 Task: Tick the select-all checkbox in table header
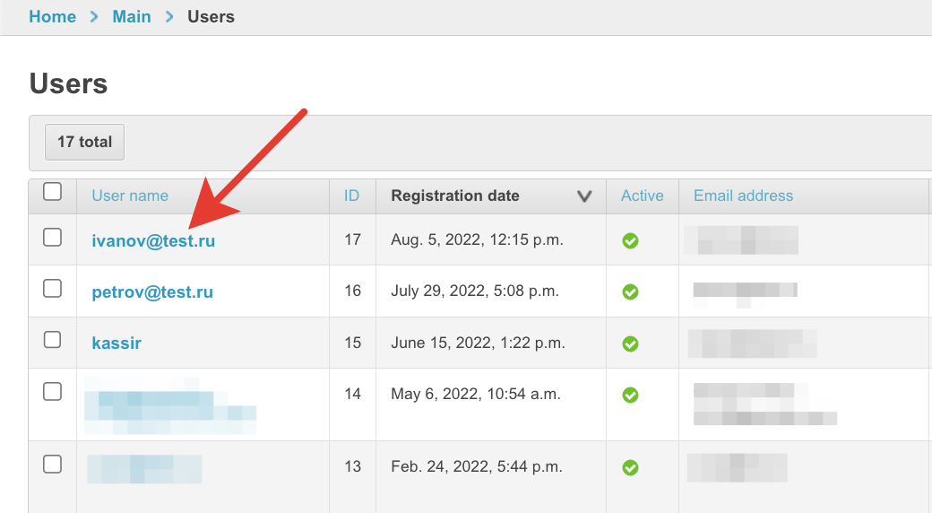tap(53, 192)
